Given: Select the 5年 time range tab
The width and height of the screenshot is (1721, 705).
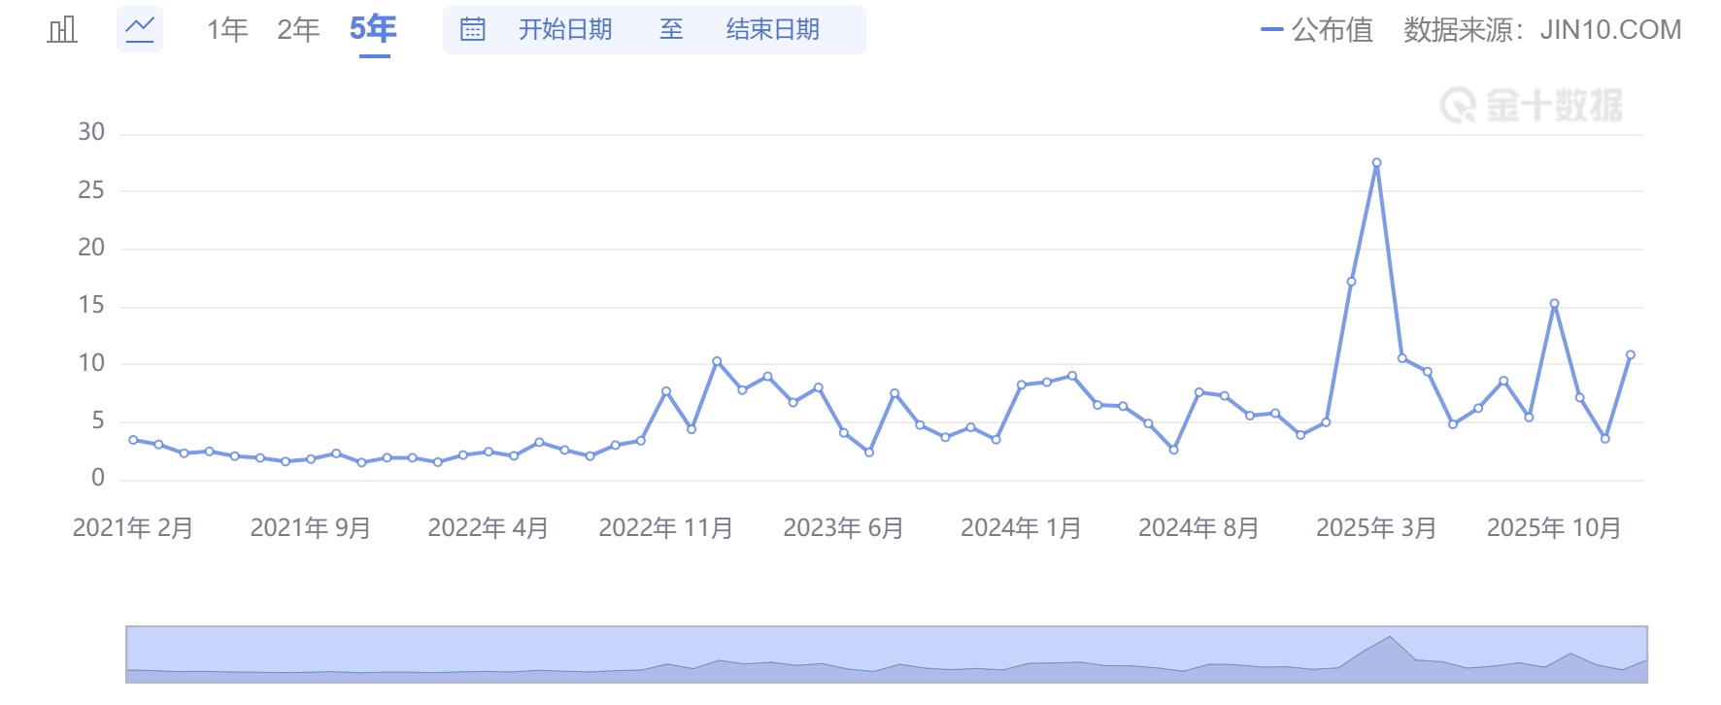Looking at the screenshot, I should [373, 30].
